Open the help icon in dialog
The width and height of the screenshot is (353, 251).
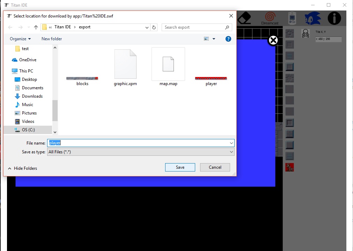[x=228, y=39]
